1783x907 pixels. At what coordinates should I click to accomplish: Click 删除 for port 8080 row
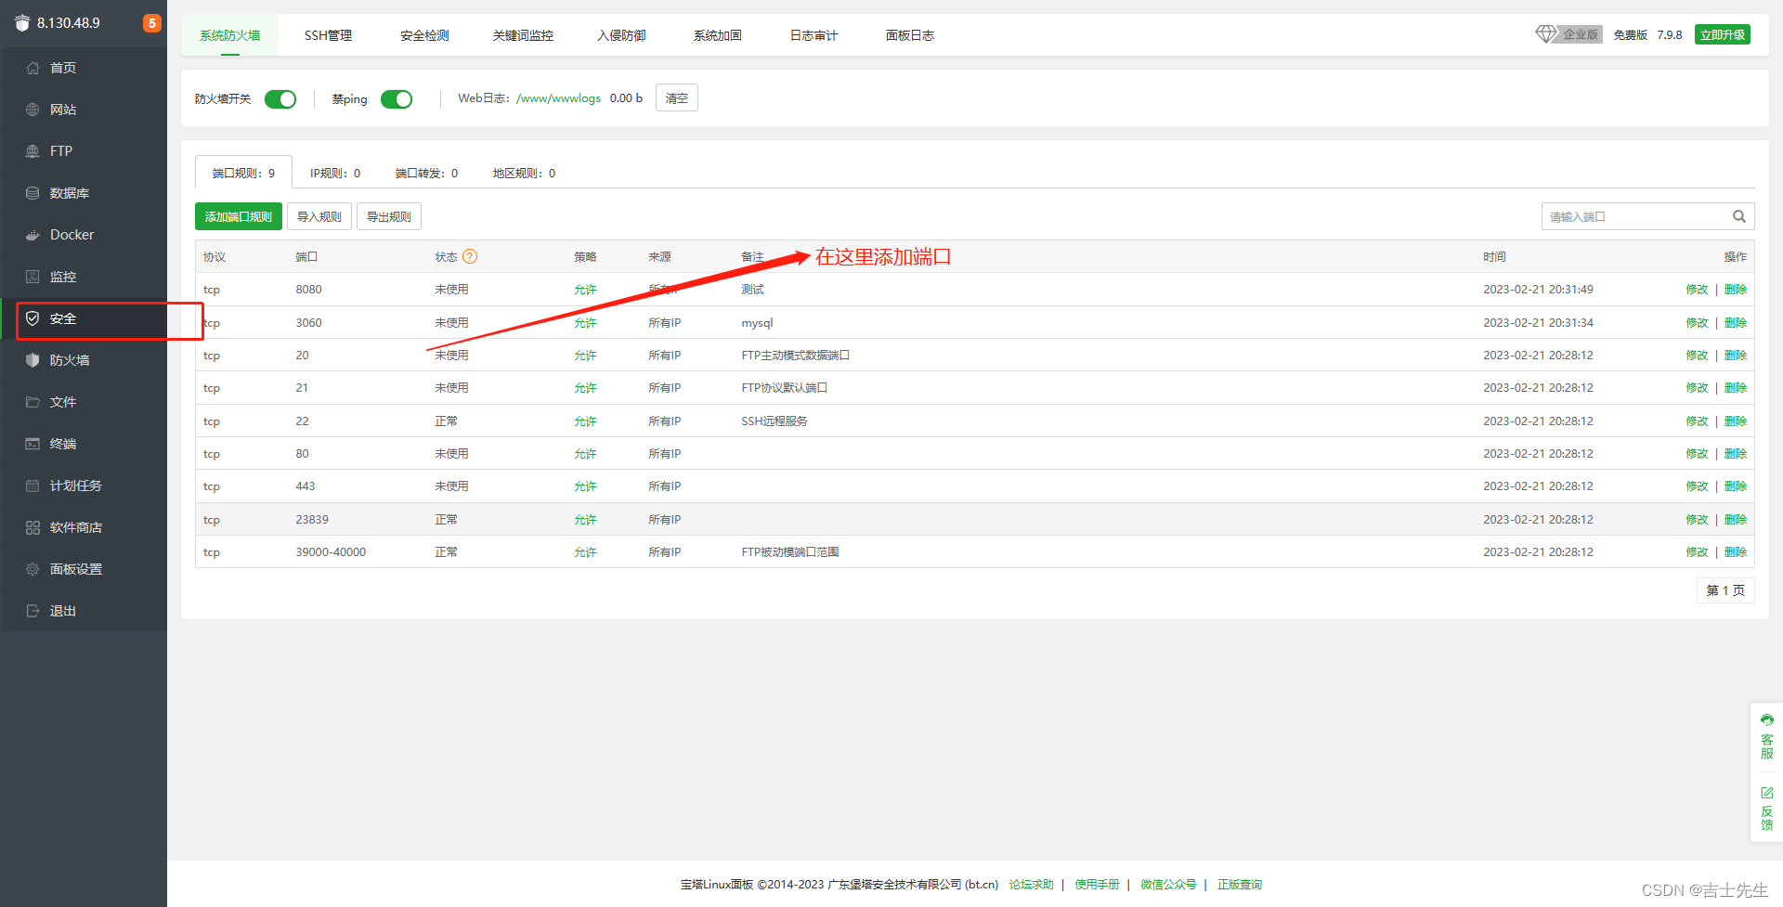pos(1736,290)
